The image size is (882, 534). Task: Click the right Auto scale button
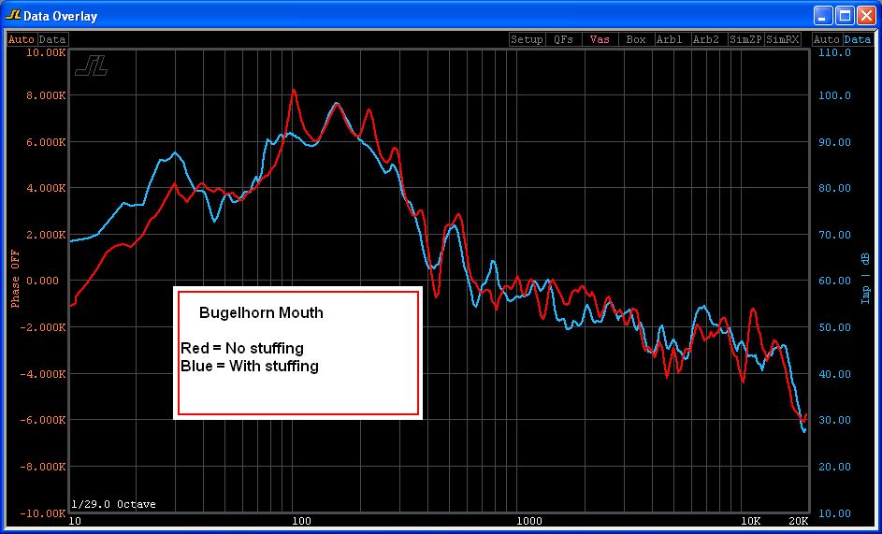pyautogui.click(x=826, y=39)
